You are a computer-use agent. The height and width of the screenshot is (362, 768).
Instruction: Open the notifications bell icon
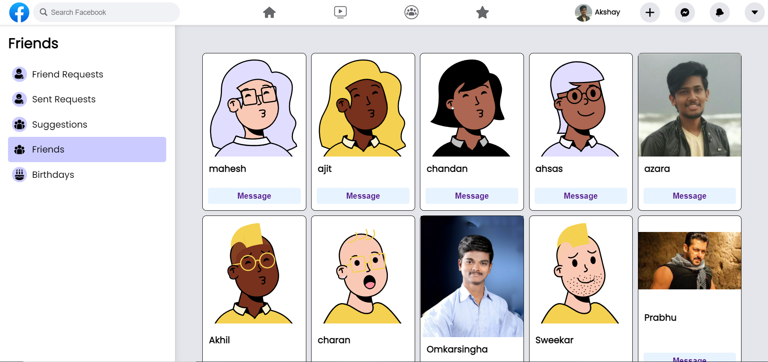coord(720,12)
